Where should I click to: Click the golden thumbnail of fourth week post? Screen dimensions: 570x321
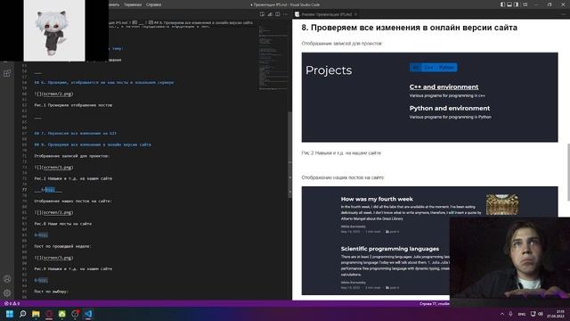tap(502, 204)
